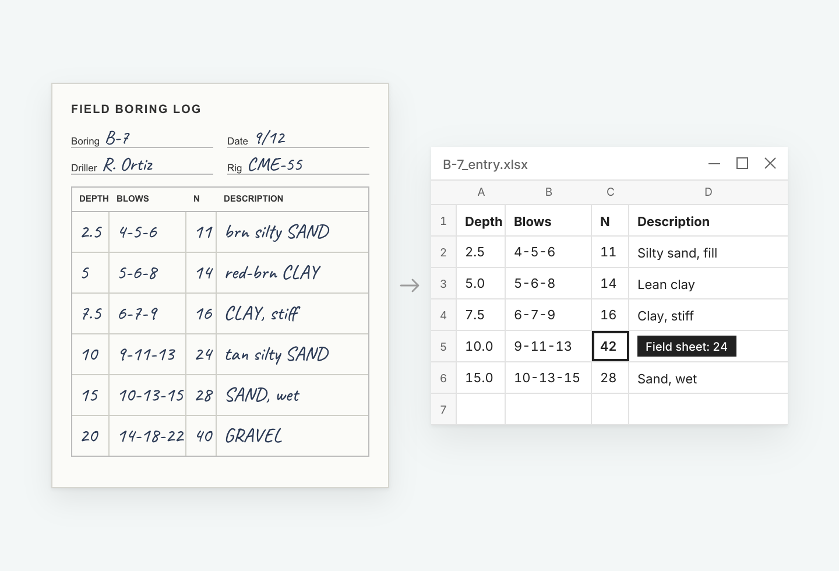Image resolution: width=839 pixels, height=571 pixels.
Task: Select column C header in the spreadsheet
Action: tap(610, 192)
